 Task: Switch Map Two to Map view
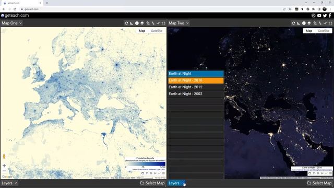coord(309,31)
